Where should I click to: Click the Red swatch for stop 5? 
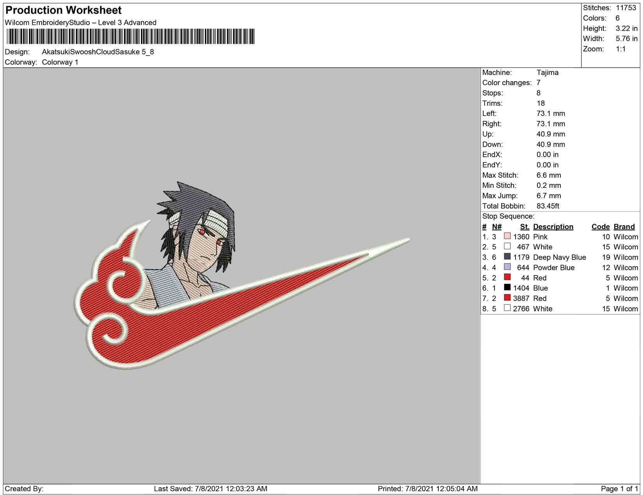[x=507, y=277]
